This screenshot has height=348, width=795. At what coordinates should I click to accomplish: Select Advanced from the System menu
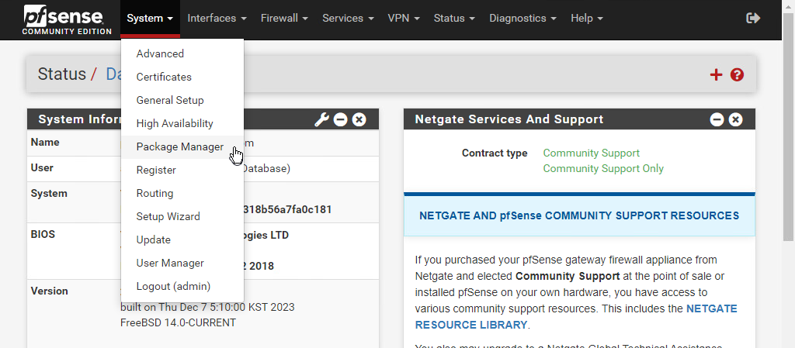coord(182,53)
